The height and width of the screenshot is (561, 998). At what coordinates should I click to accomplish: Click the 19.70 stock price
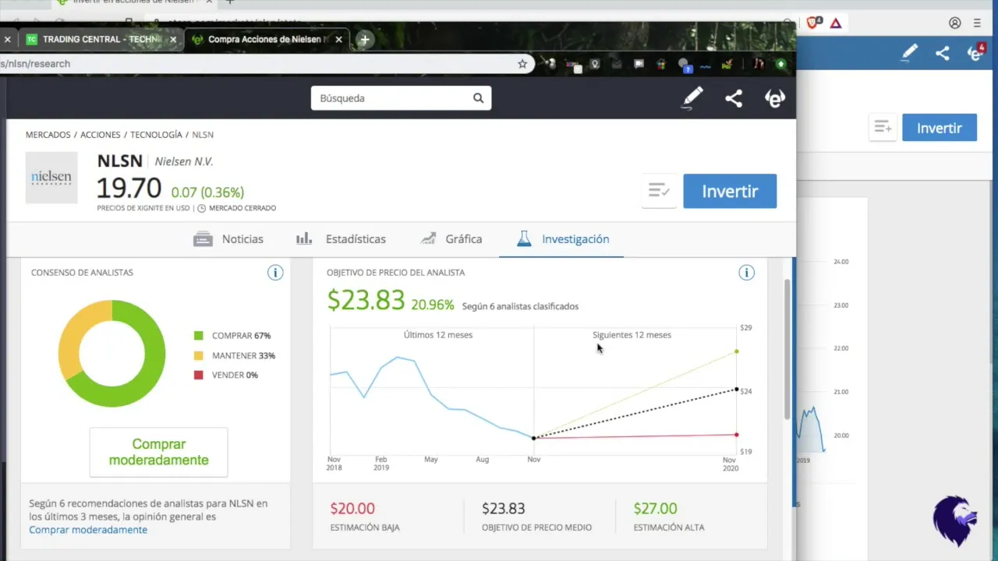point(129,189)
